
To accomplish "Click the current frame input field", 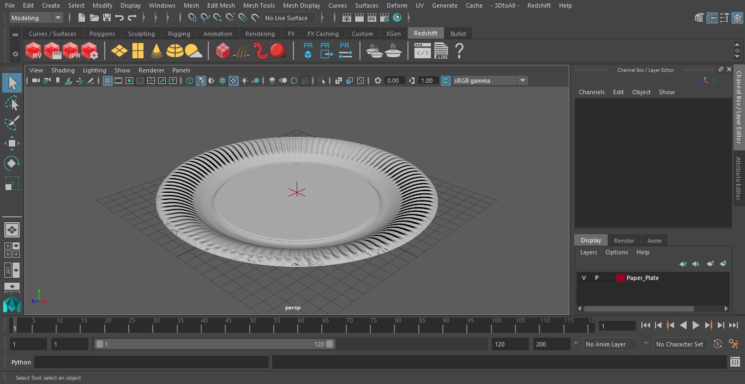I will [x=617, y=326].
